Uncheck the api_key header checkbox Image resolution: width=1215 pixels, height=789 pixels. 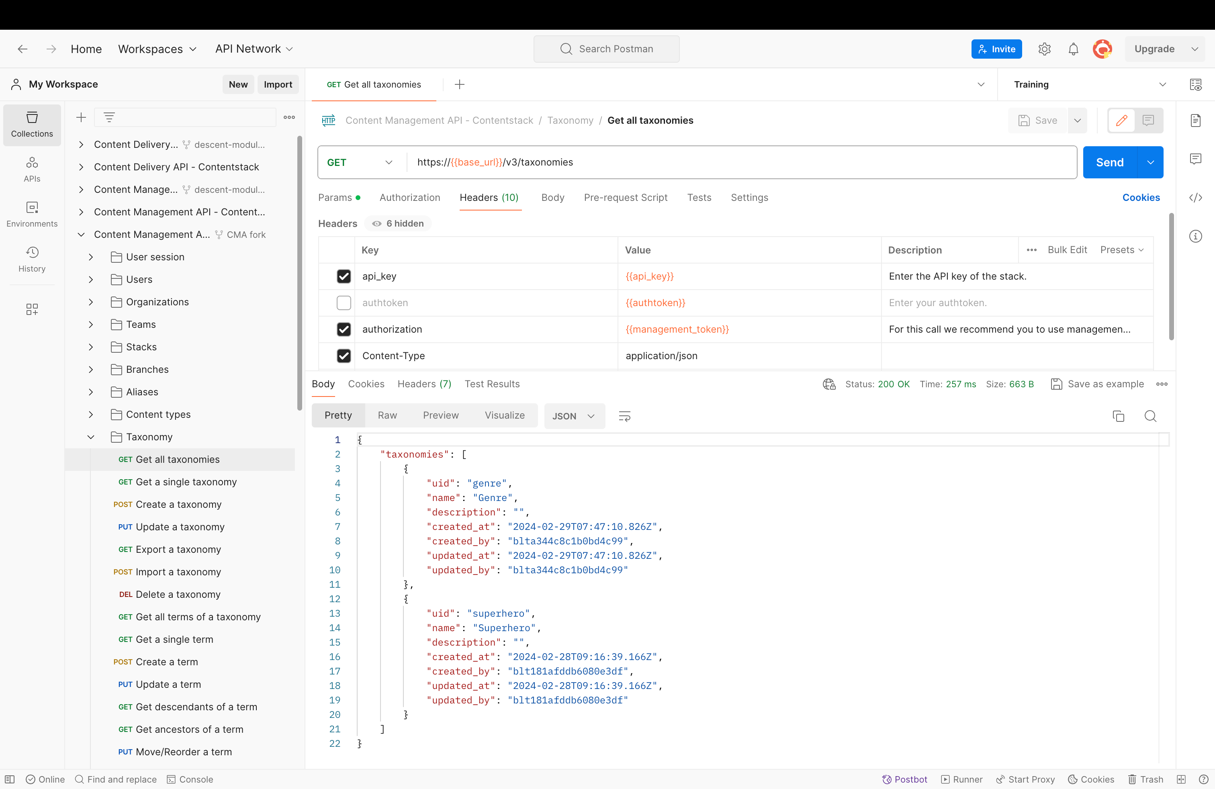pos(344,276)
